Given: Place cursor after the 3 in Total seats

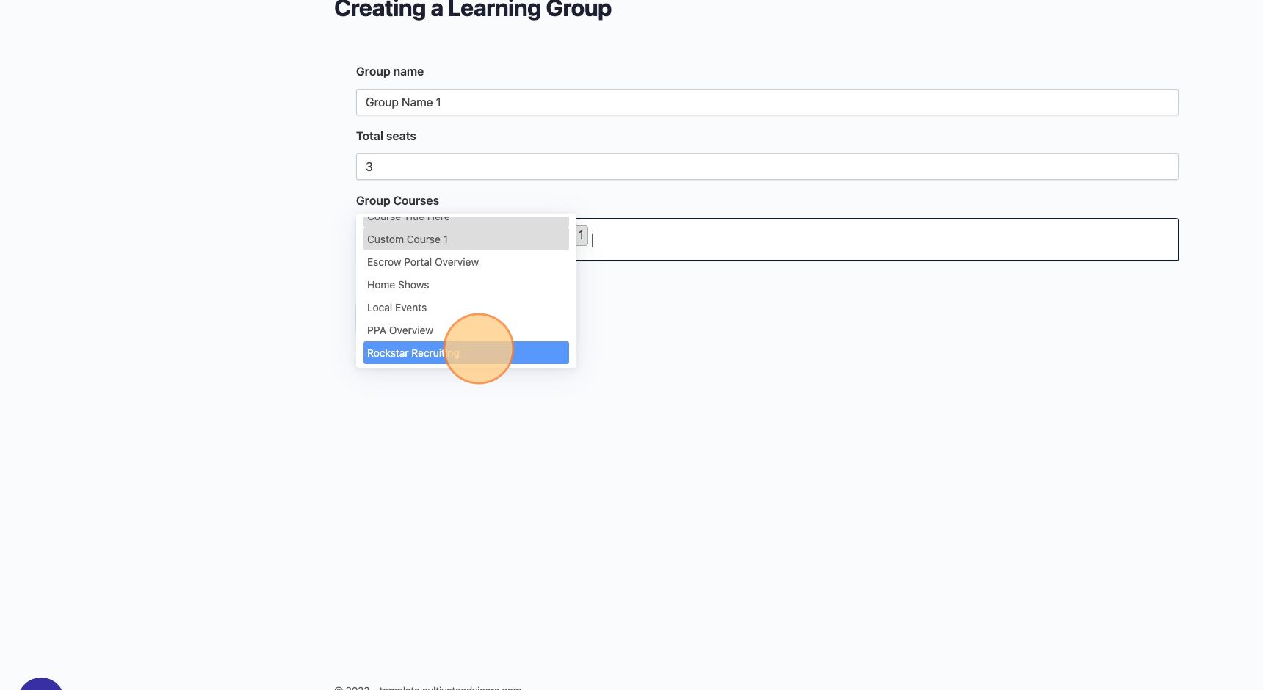Looking at the screenshot, I should (374, 167).
